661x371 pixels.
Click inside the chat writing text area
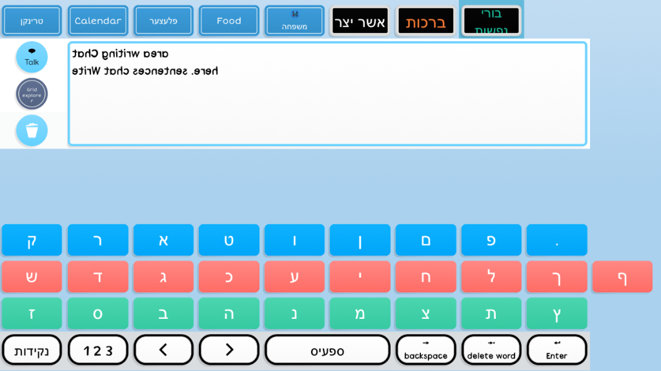tap(327, 103)
